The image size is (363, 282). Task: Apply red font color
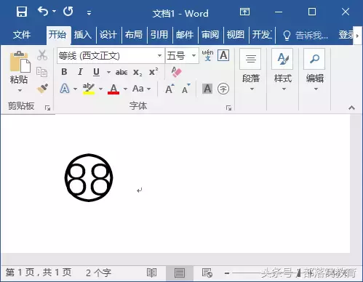pos(113,89)
